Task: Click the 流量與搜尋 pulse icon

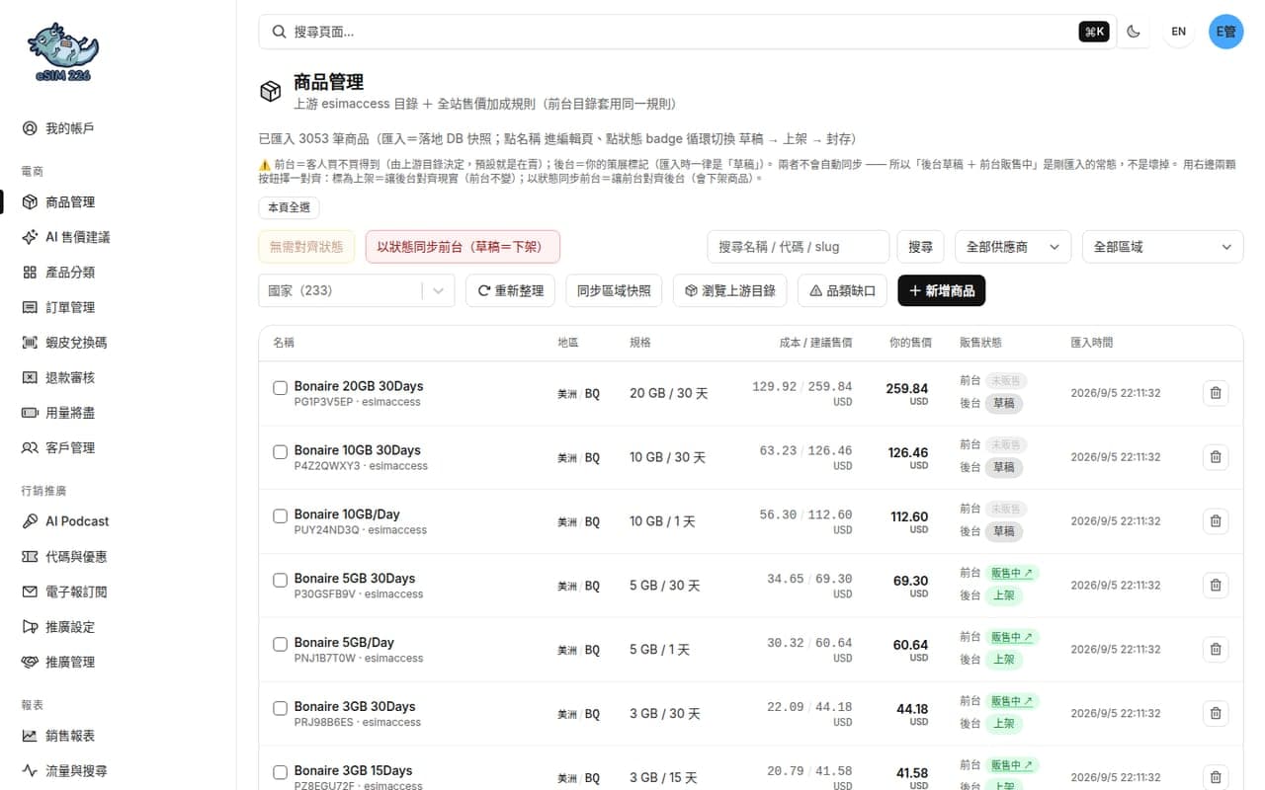Action: point(30,771)
